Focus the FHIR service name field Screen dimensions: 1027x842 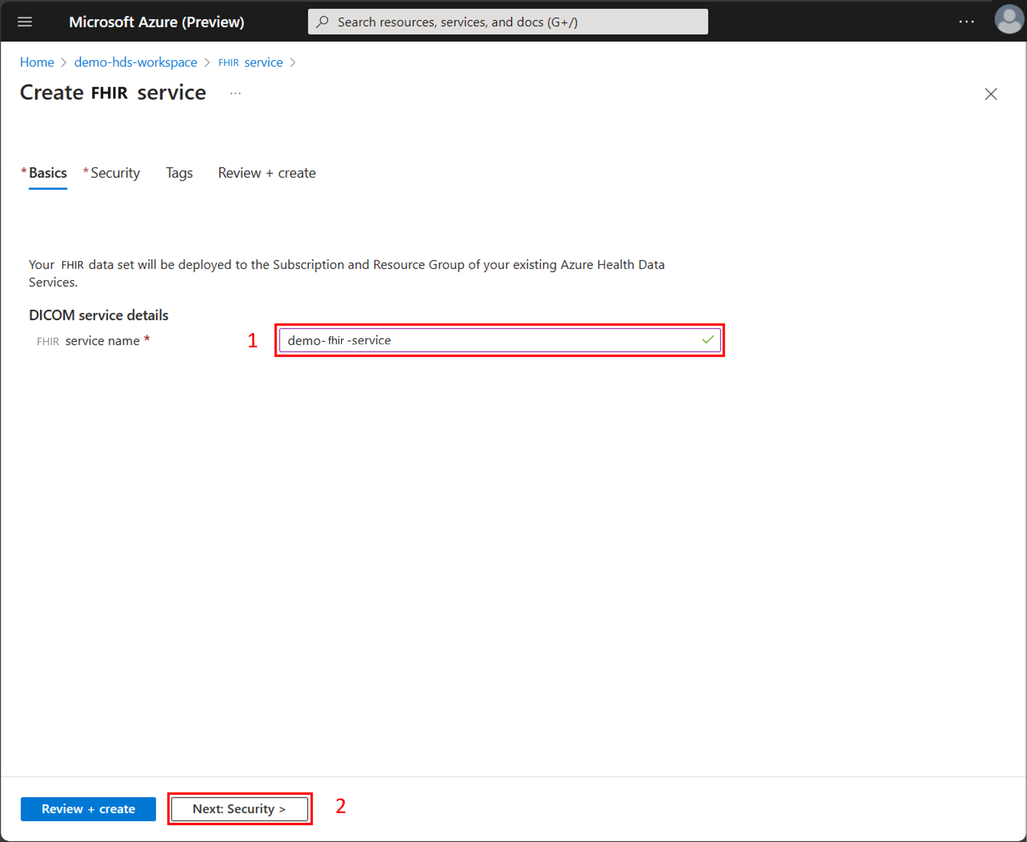(490, 340)
